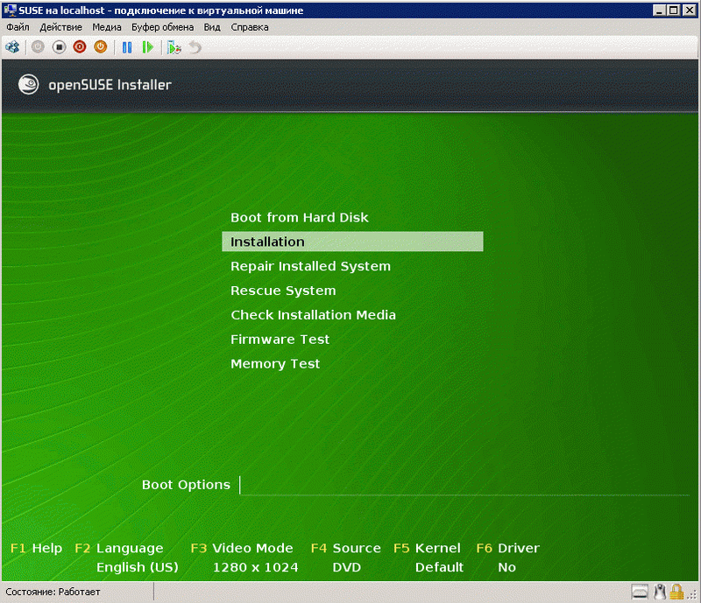Open the Действие menu
701x603 pixels.
pyautogui.click(x=60, y=27)
